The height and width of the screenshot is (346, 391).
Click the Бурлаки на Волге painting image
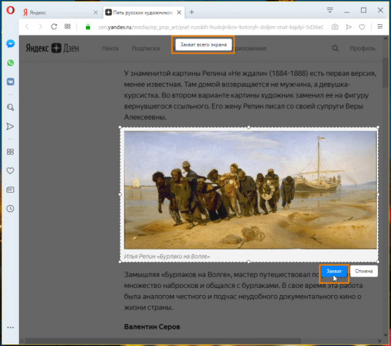250,190
